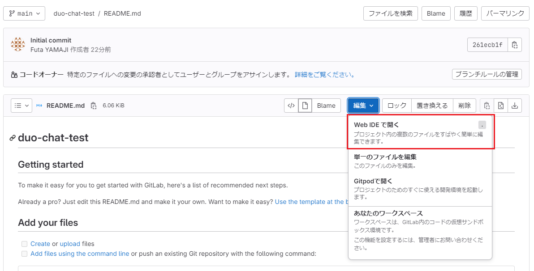534x271 pixels.
Task: Toggle the 編集 dropdown button
Action: tap(363, 106)
